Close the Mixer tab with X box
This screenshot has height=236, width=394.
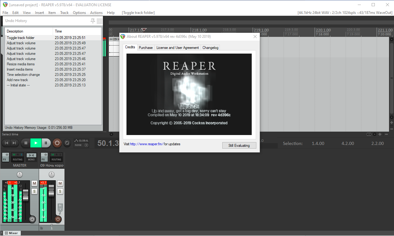point(6,233)
